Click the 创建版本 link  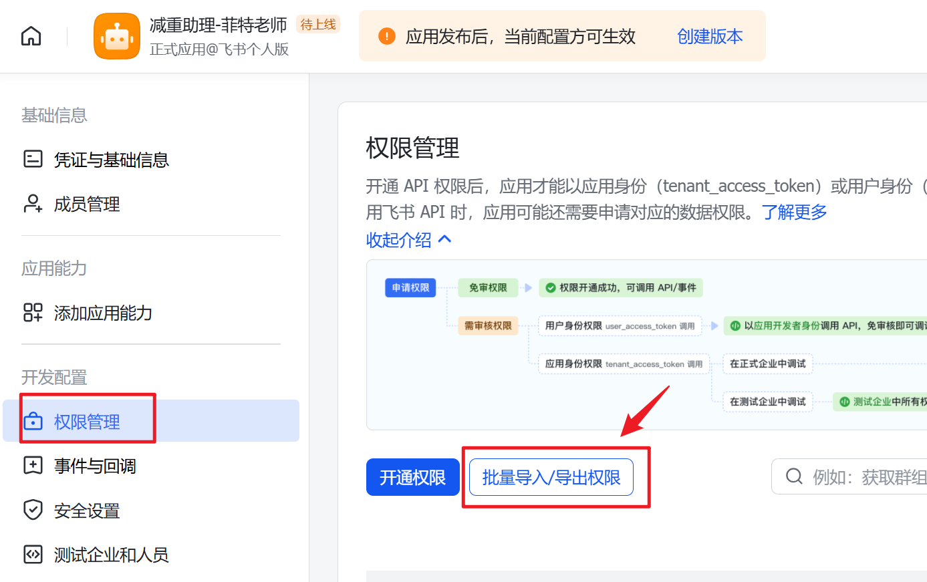[710, 36]
